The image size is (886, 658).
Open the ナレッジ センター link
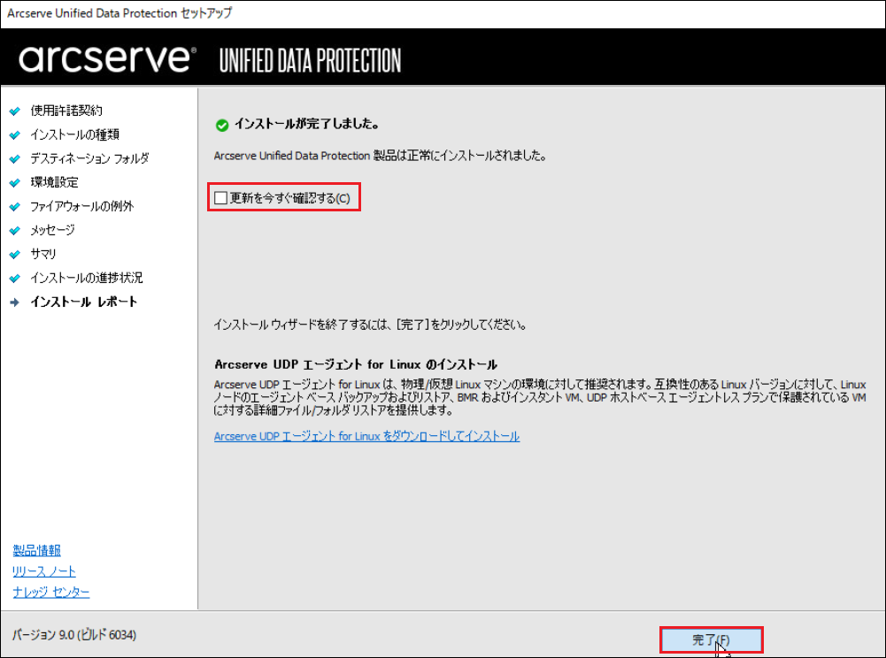tap(50, 592)
